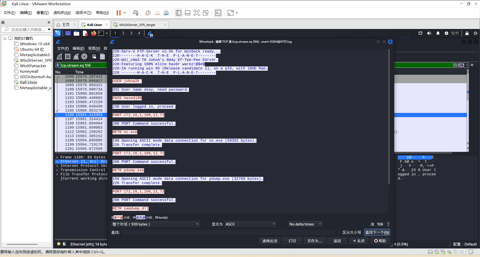Open the 显示为 ASCII format dropdown

coord(250,224)
